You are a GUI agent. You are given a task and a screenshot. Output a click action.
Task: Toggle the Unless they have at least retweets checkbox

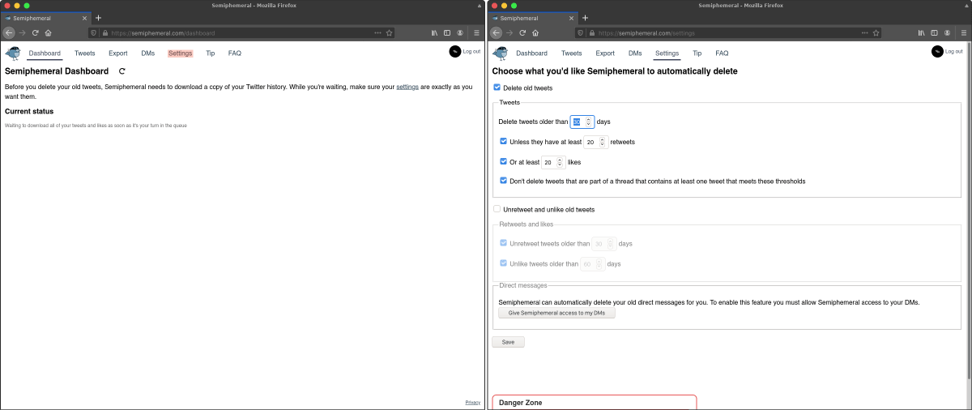(504, 141)
